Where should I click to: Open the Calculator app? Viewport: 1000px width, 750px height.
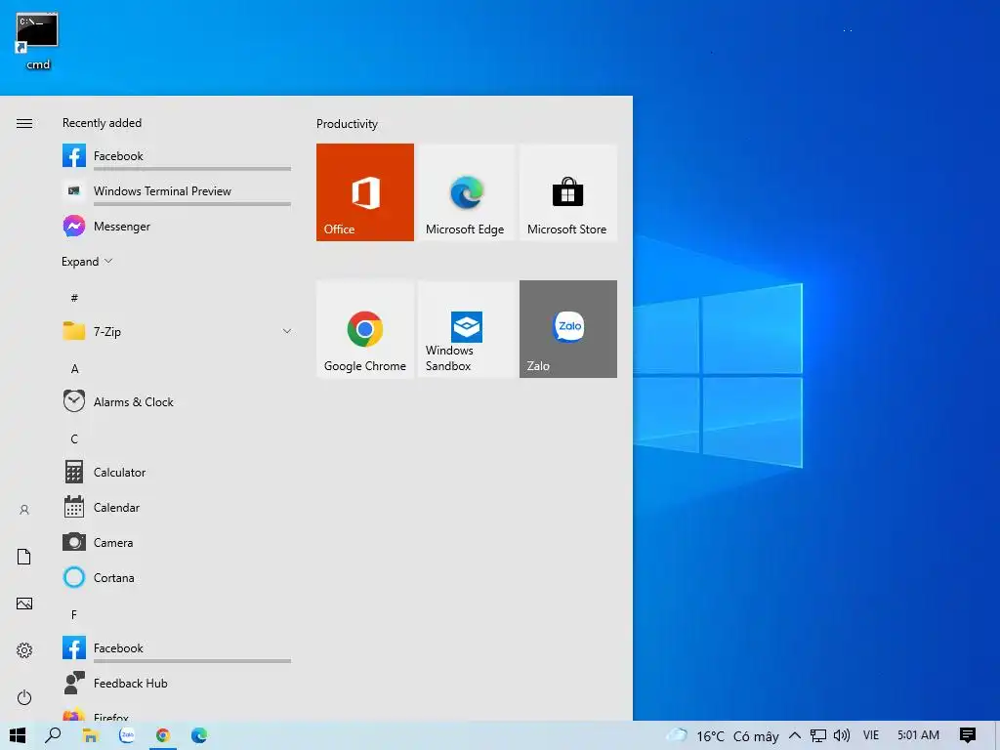[x=177, y=472]
